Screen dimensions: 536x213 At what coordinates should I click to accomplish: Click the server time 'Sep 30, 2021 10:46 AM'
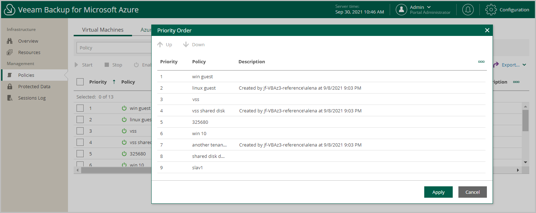(359, 12)
